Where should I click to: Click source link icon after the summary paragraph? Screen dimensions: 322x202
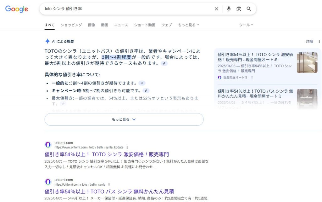point(164,63)
